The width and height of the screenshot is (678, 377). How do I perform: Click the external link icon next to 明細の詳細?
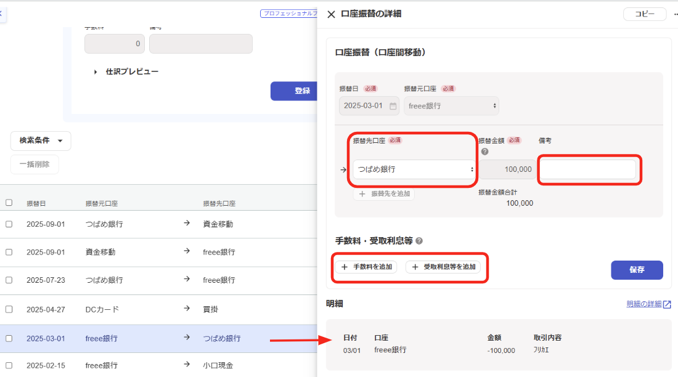[x=667, y=304]
